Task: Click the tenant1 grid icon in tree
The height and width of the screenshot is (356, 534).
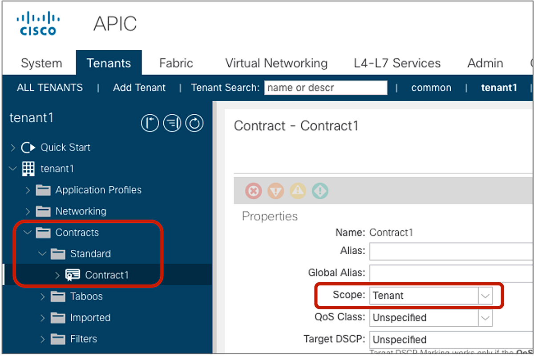Action: click(28, 168)
